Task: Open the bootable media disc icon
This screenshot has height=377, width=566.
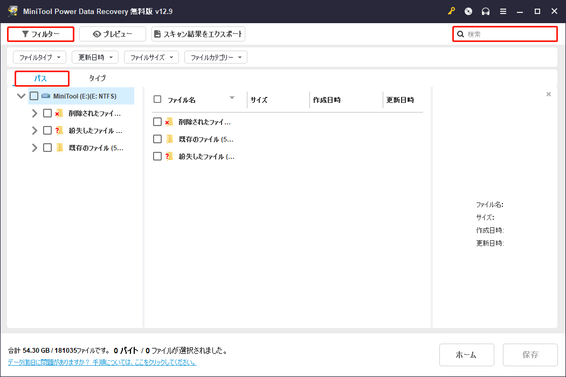Action: (x=468, y=11)
